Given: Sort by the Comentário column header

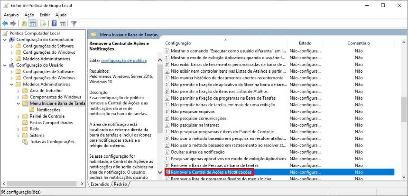Looking at the screenshot, I should click(x=359, y=43).
